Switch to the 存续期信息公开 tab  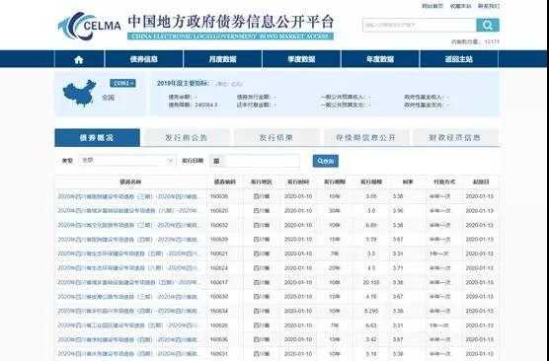click(x=366, y=138)
